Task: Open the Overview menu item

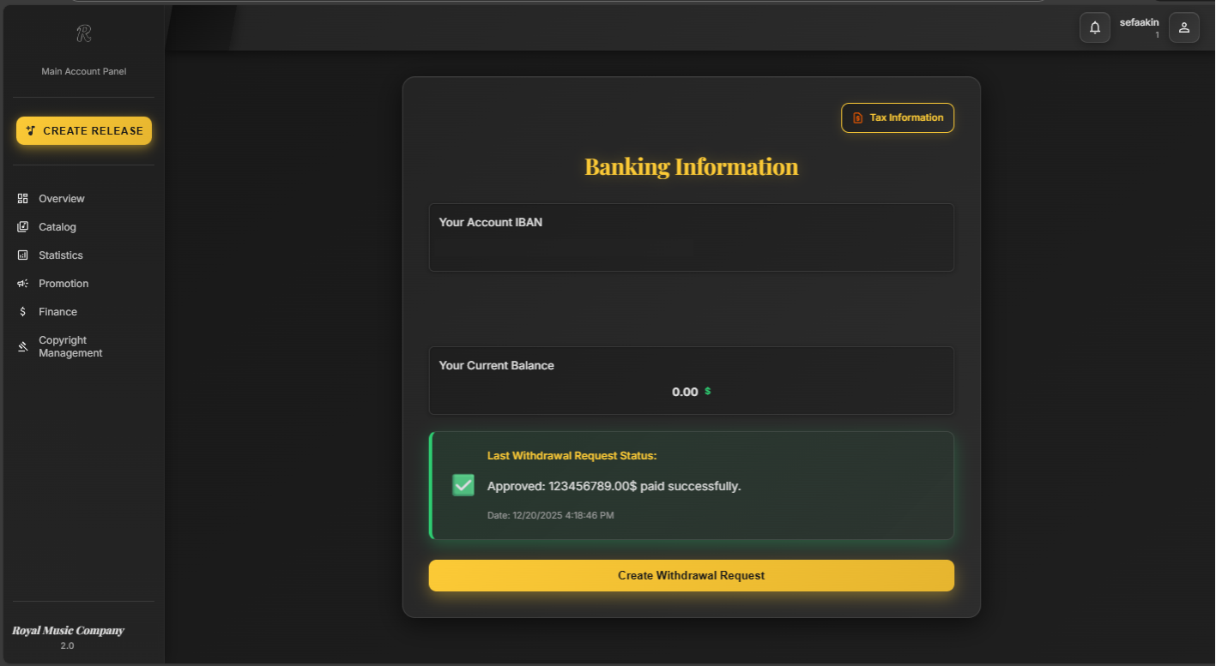Action: (x=62, y=199)
